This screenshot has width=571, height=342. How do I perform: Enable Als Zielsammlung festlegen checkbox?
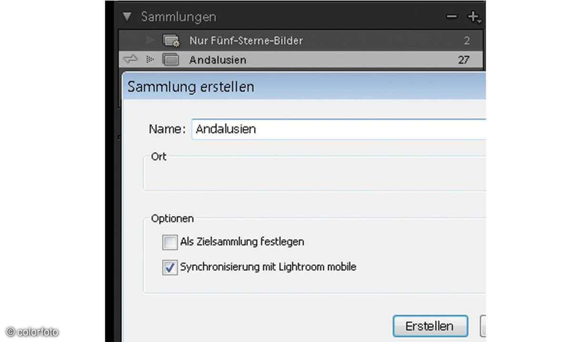tap(170, 242)
